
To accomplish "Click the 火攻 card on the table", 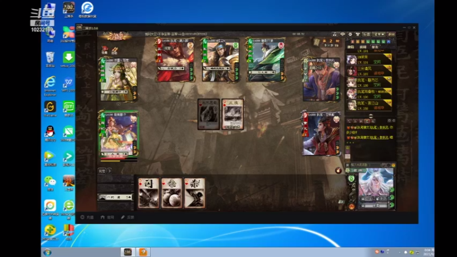I will coord(232,114).
